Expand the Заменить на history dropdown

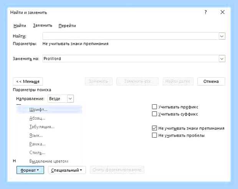click(x=222, y=59)
